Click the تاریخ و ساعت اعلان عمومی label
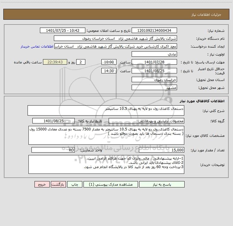This screenshot has width=233, height=226. tap(108, 31)
